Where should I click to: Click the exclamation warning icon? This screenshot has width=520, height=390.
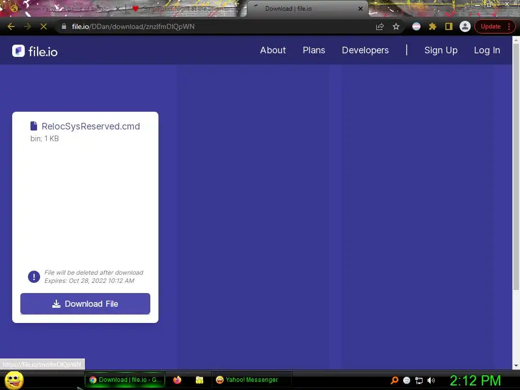pyautogui.click(x=34, y=277)
